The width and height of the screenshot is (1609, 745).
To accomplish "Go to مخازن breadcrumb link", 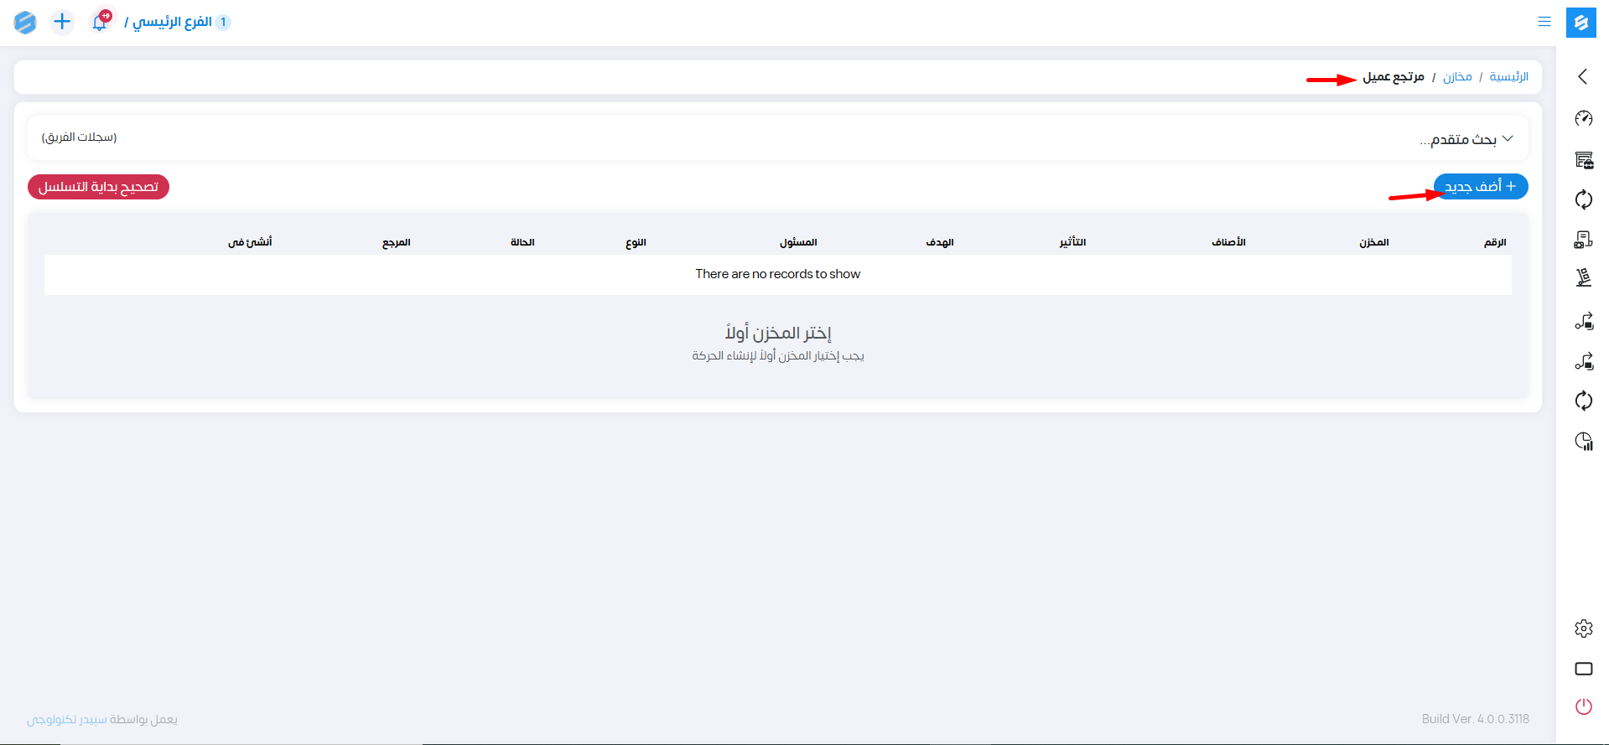I will click(1457, 77).
